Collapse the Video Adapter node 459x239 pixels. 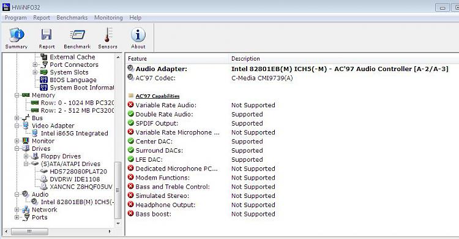(17, 126)
